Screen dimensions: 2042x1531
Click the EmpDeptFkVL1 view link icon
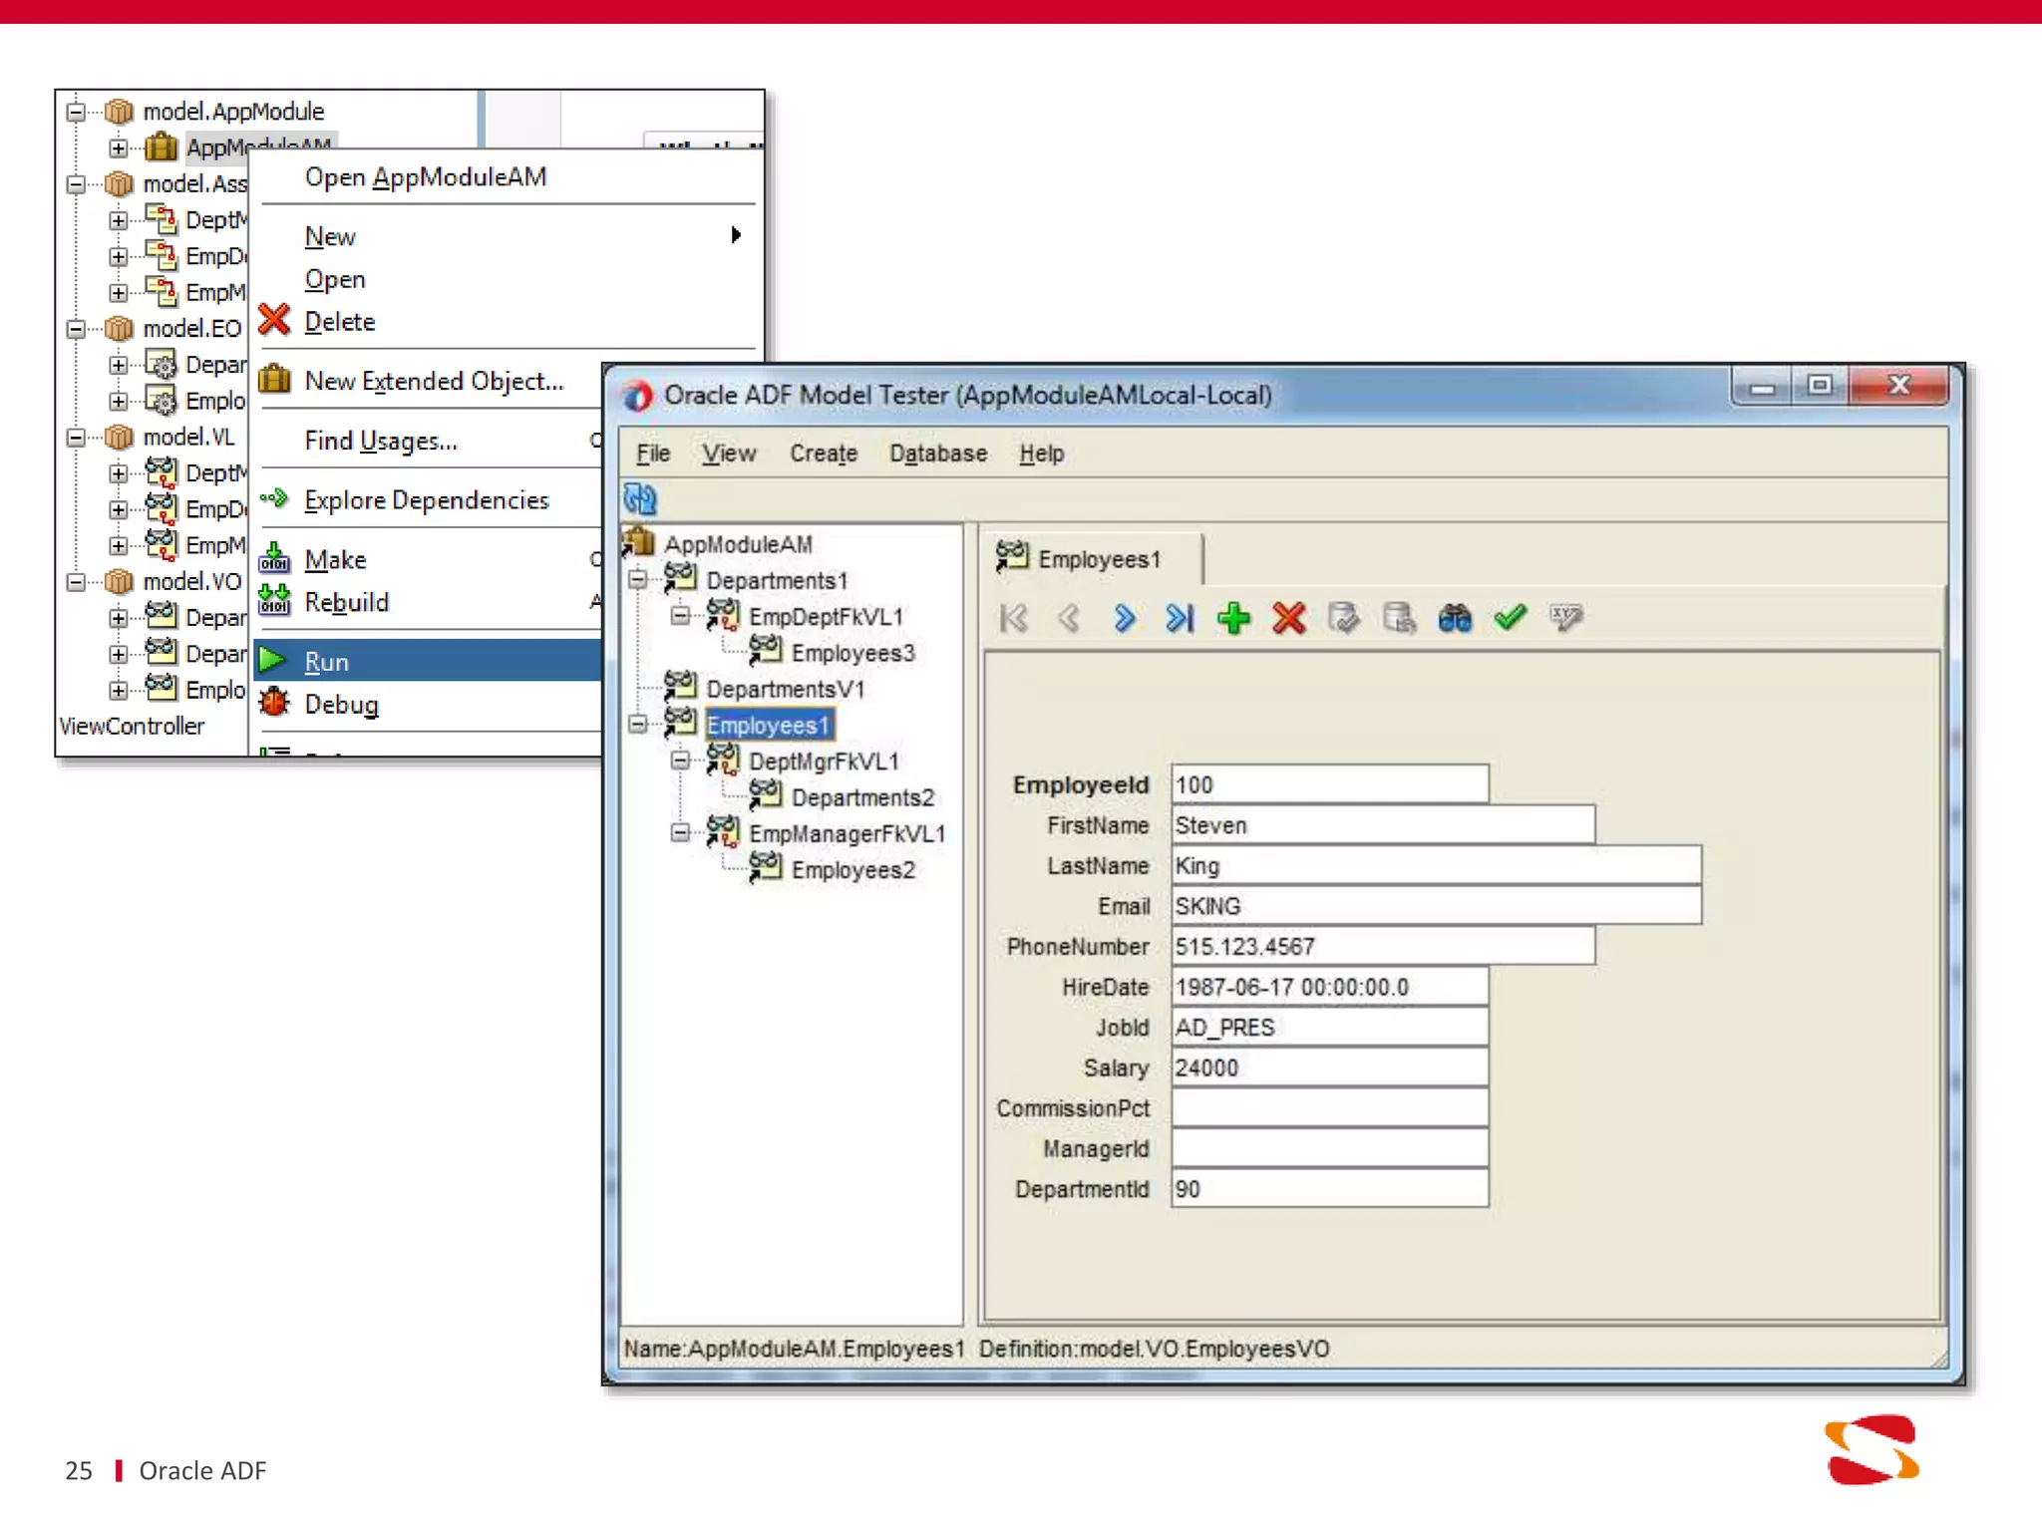tap(723, 615)
